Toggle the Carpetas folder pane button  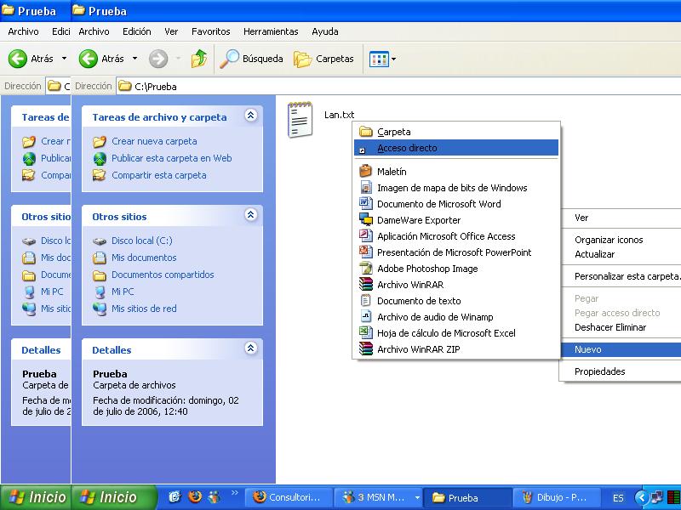click(x=323, y=59)
